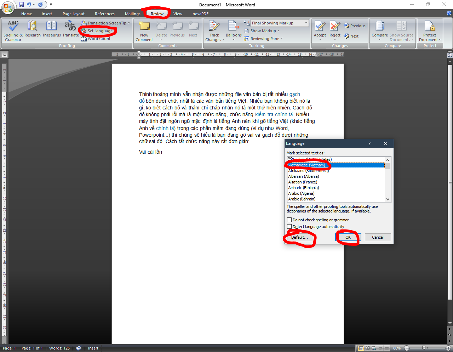
Task: Open the Research pane icon
Action: [x=33, y=27]
